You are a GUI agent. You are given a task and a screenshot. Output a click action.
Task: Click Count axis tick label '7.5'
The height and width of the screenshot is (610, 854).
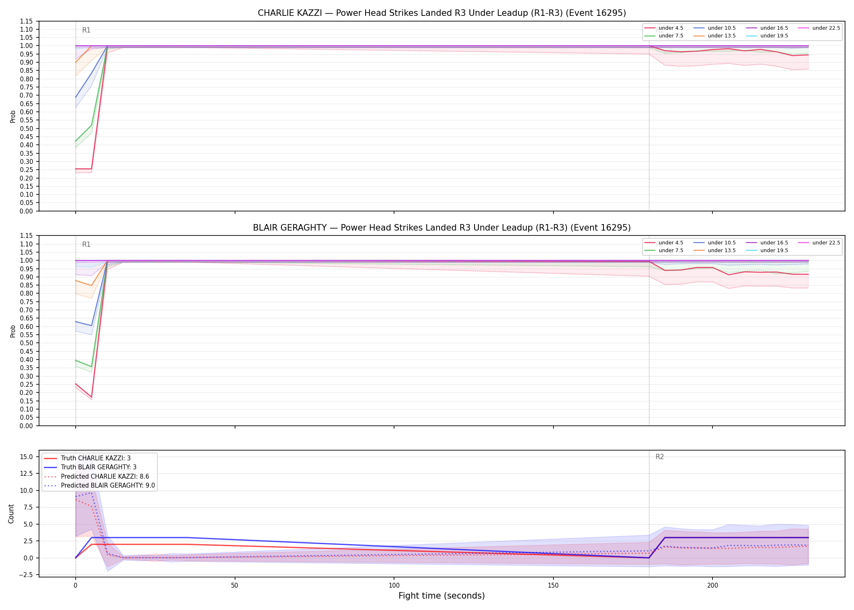point(28,507)
